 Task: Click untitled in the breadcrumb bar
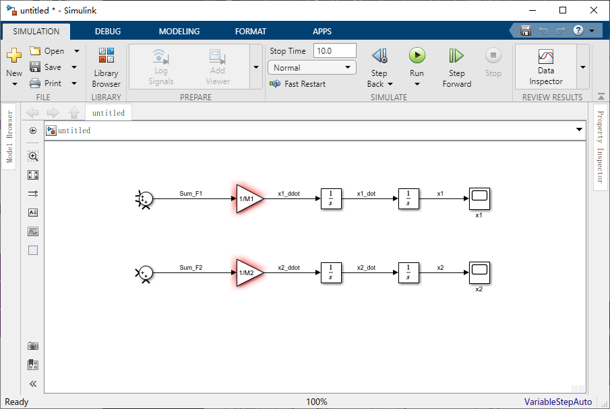click(x=74, y=131)
